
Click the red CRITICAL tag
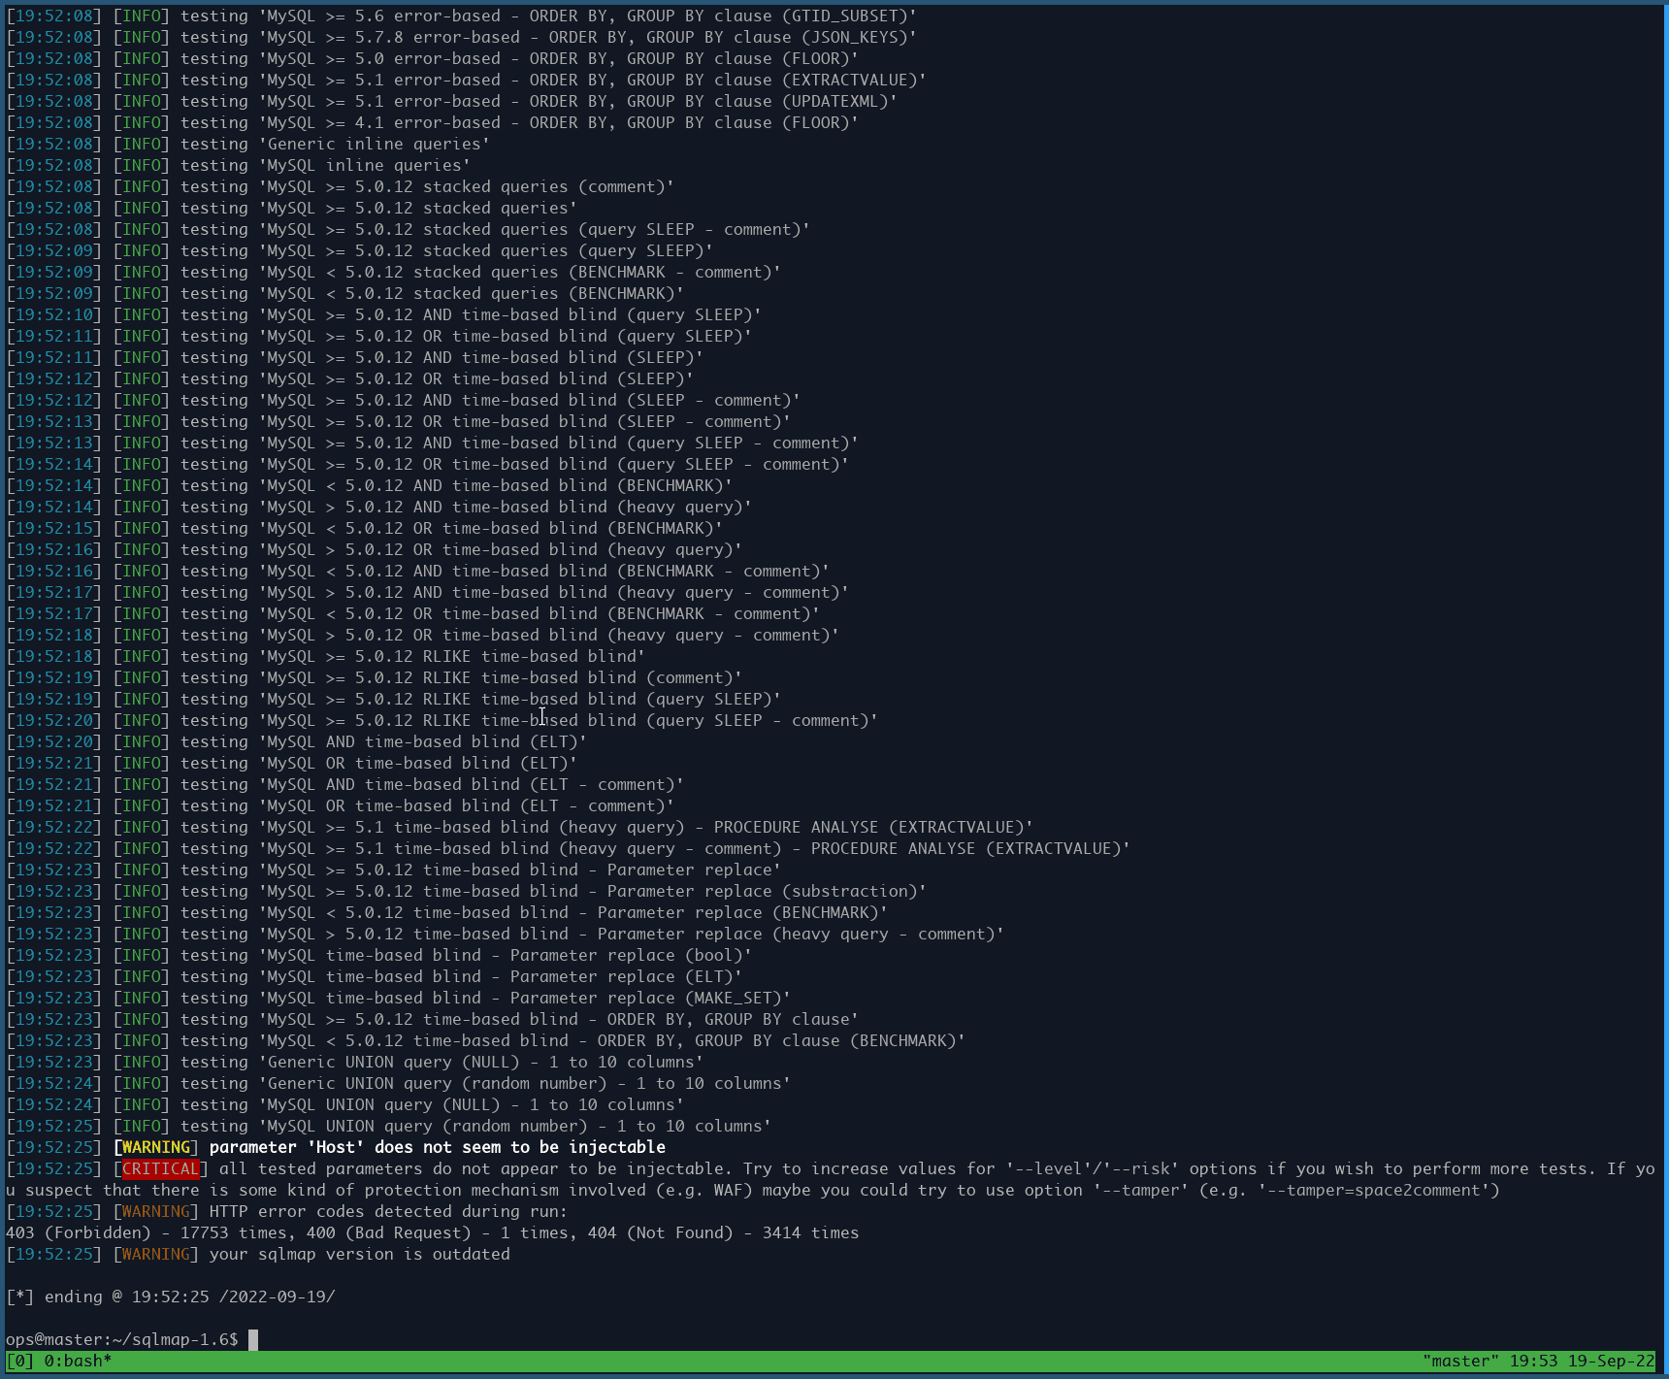(160, 1168)
